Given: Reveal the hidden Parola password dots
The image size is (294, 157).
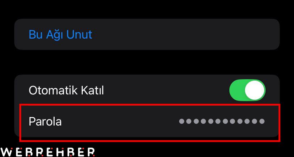Looking at the screenshot, I should (x=222, y=121).
